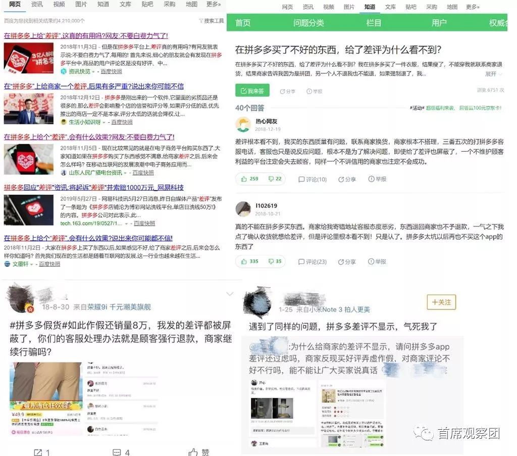The width and height of the screenshot is (517, 456).
Task: Open 地图 tab in left search page
Action: coord(191,4)
